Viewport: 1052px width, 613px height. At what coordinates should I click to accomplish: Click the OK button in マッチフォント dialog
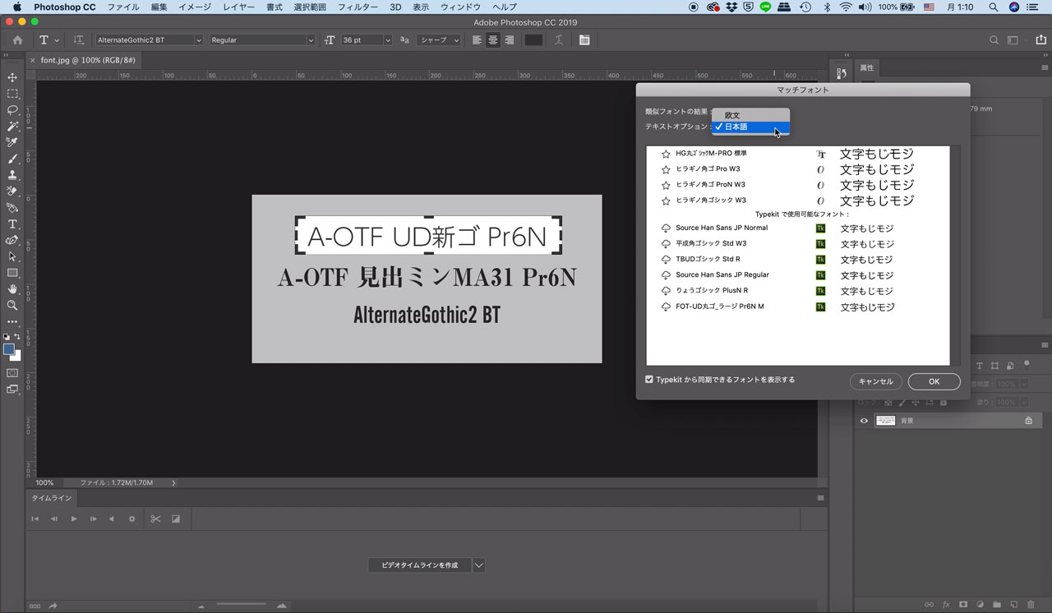click(x=934, y=381)
